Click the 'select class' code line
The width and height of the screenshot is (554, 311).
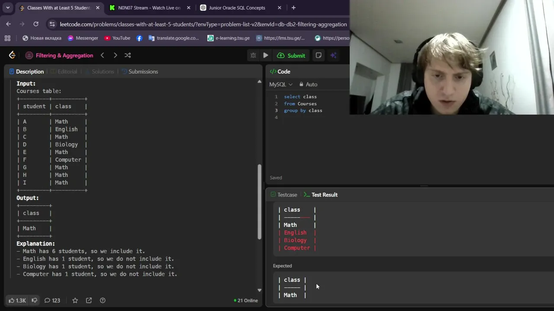tap(300, 97)
